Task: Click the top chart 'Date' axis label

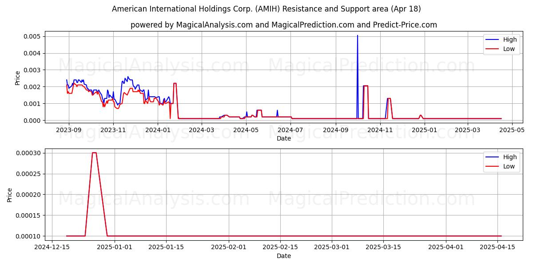Action: click(284, 138)
